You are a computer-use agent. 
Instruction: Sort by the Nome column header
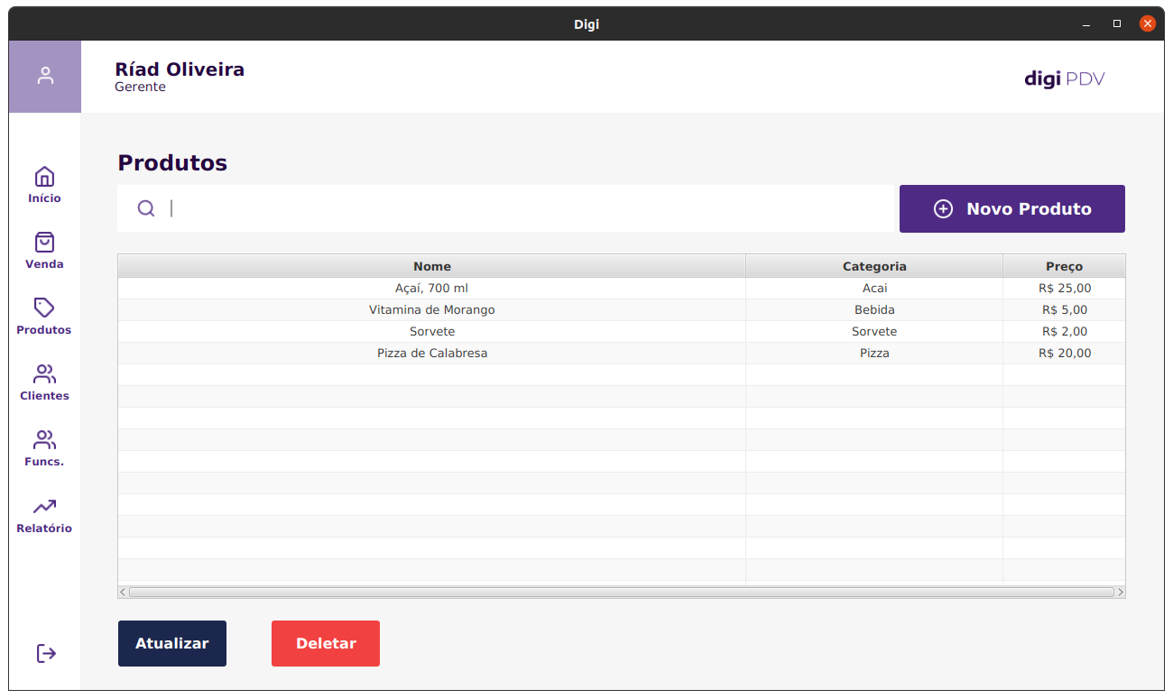[432, 266]
